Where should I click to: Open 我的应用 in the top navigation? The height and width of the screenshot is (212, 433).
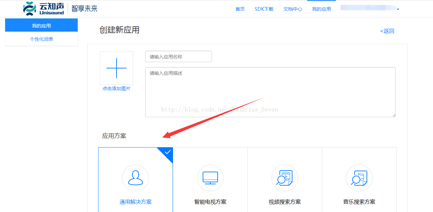[321, 9]
